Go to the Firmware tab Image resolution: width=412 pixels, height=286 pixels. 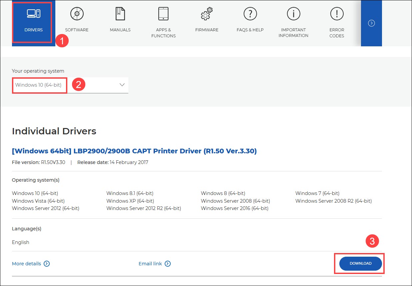[x=207, y=23]
